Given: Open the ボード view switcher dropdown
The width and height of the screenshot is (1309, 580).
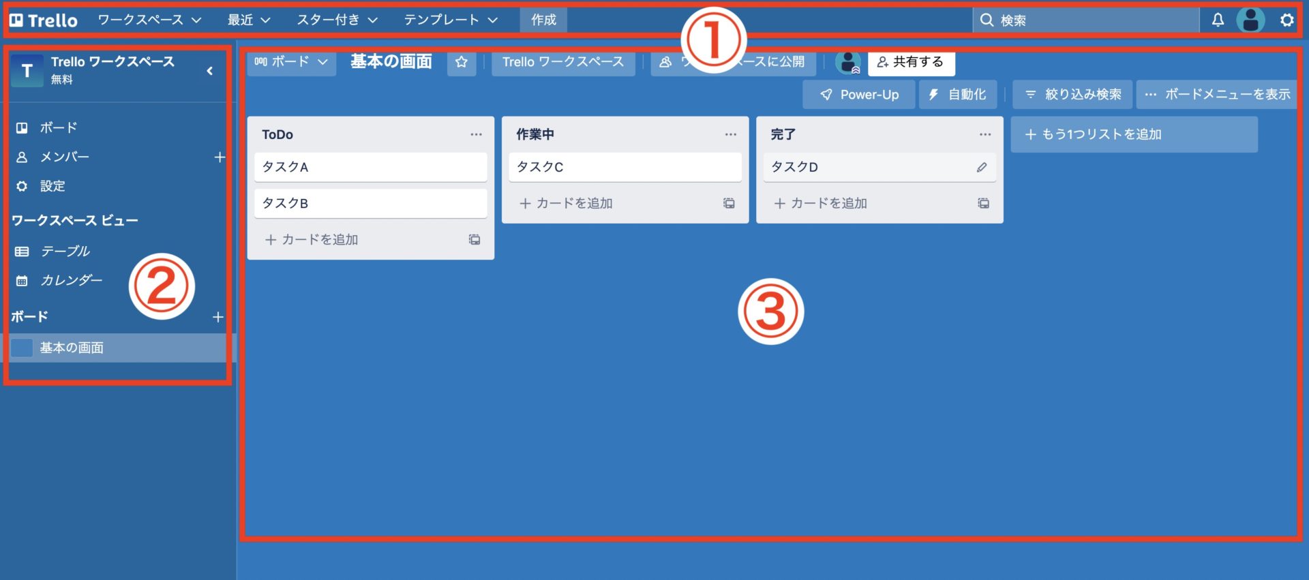Looking at the screenshot, I should [x=291, y=61].
